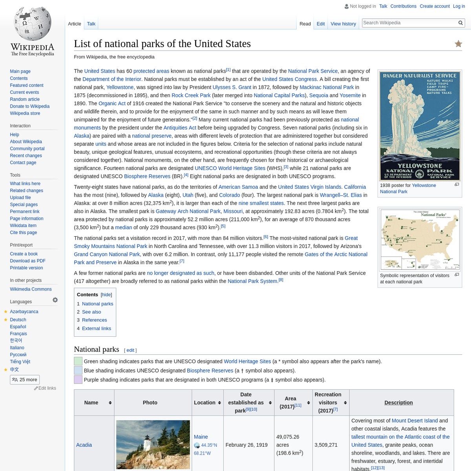Click the purple both-programs legend swatch
This screenshot has height=471, width=471.
[x=78, y=380]
